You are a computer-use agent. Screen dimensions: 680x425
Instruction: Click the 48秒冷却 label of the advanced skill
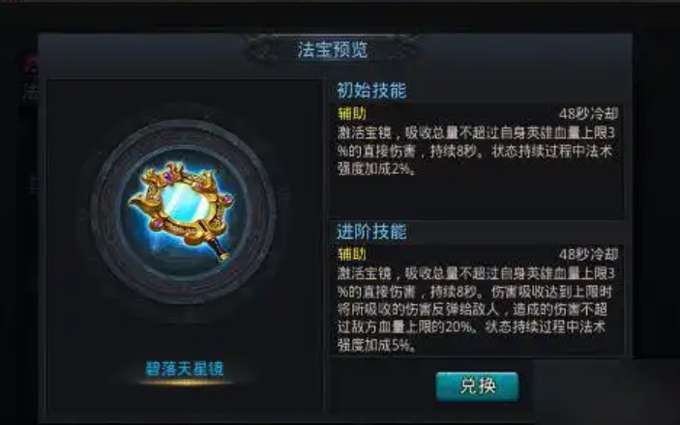coord(588,254)
